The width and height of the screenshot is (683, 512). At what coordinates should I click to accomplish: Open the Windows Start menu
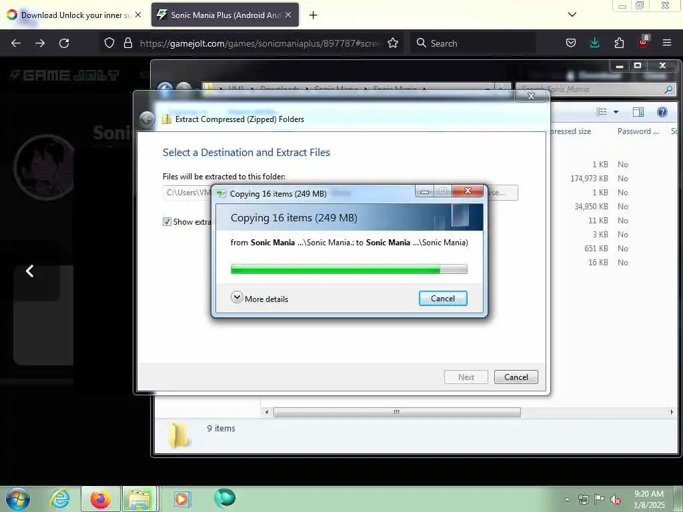18,499
